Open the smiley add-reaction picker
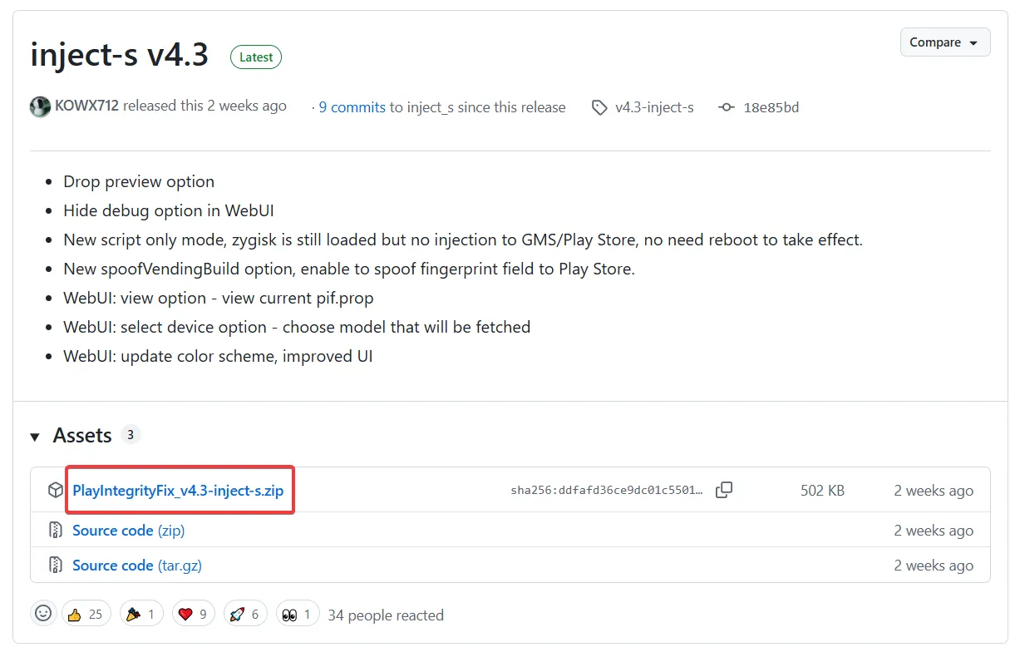This screenshot has width=1020, height=667. (43, 614)
